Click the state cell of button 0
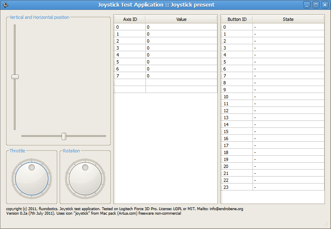Screen dimensions: 331x229 click(289, 27)
